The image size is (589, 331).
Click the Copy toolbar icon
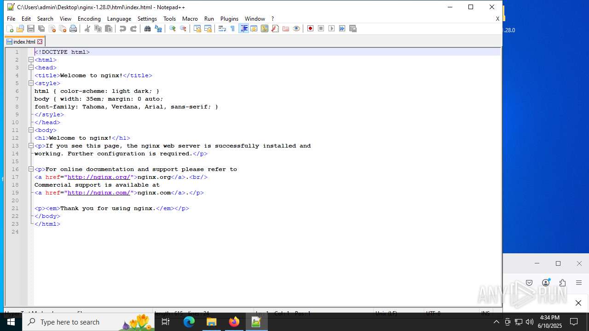[x=98, y=29]
